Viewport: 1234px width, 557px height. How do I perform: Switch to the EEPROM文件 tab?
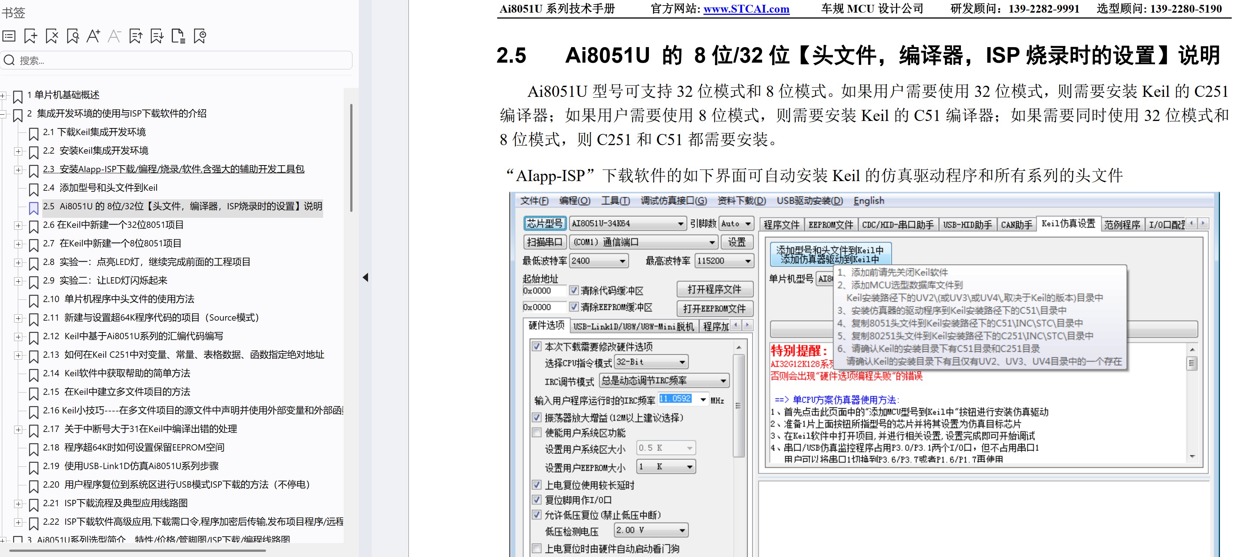(831, 225)
